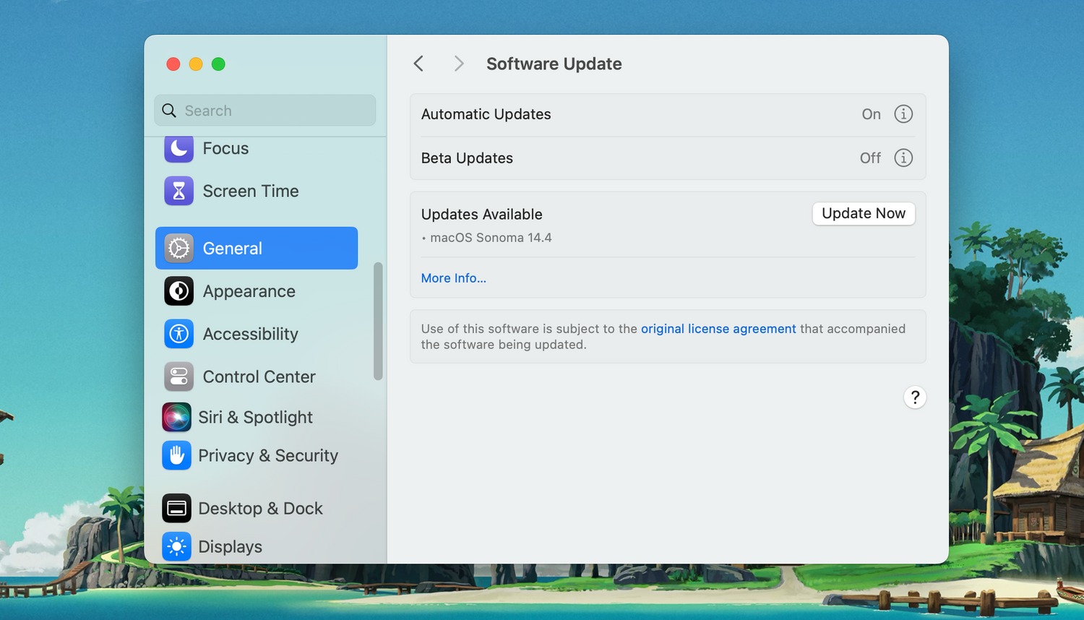Open the More Info… link
The height and width of the screenshot is (620, 1084).
(454, 278)
